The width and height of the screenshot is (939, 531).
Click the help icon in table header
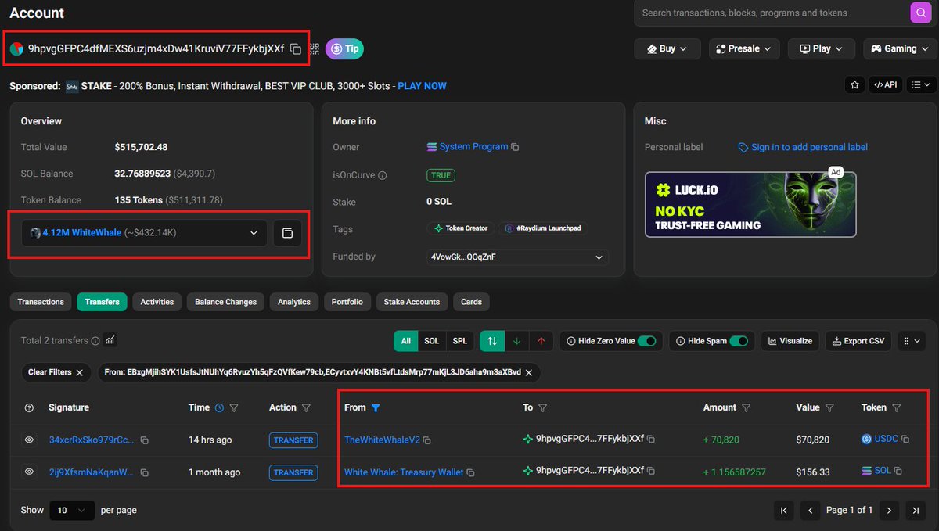[30, 407]
